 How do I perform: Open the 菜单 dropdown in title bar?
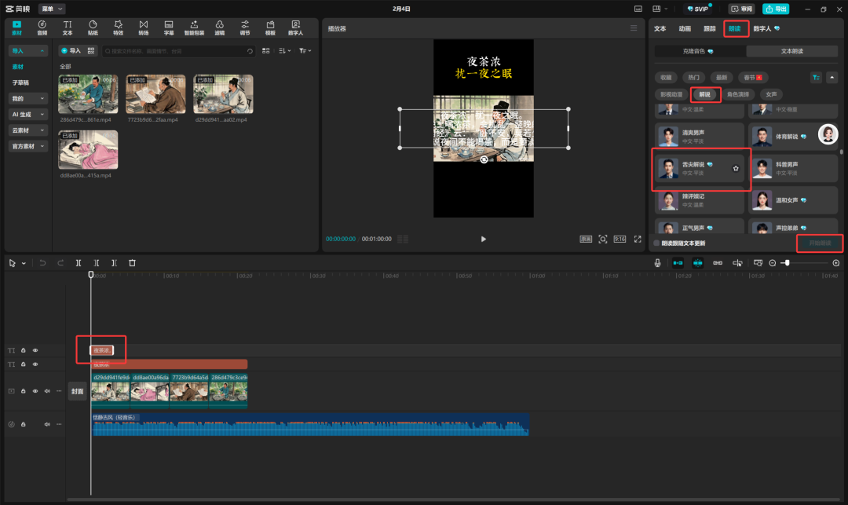tap(52, 9)
